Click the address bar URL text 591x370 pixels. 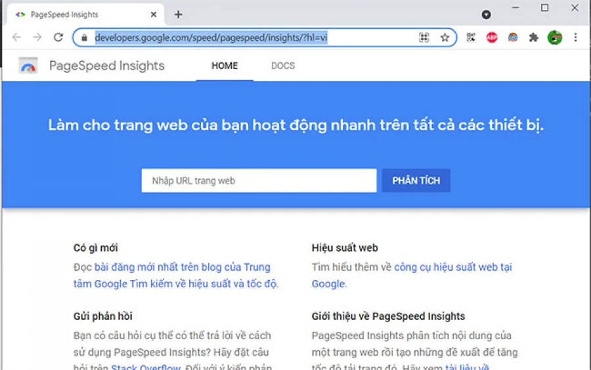211,37
